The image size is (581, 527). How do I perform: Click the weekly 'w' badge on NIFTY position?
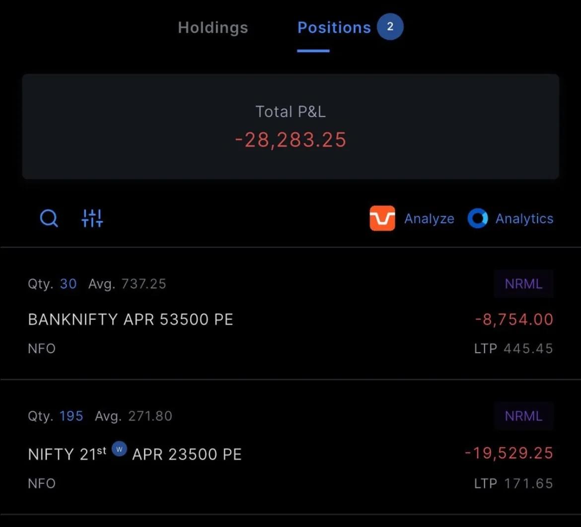click(119, 449)
